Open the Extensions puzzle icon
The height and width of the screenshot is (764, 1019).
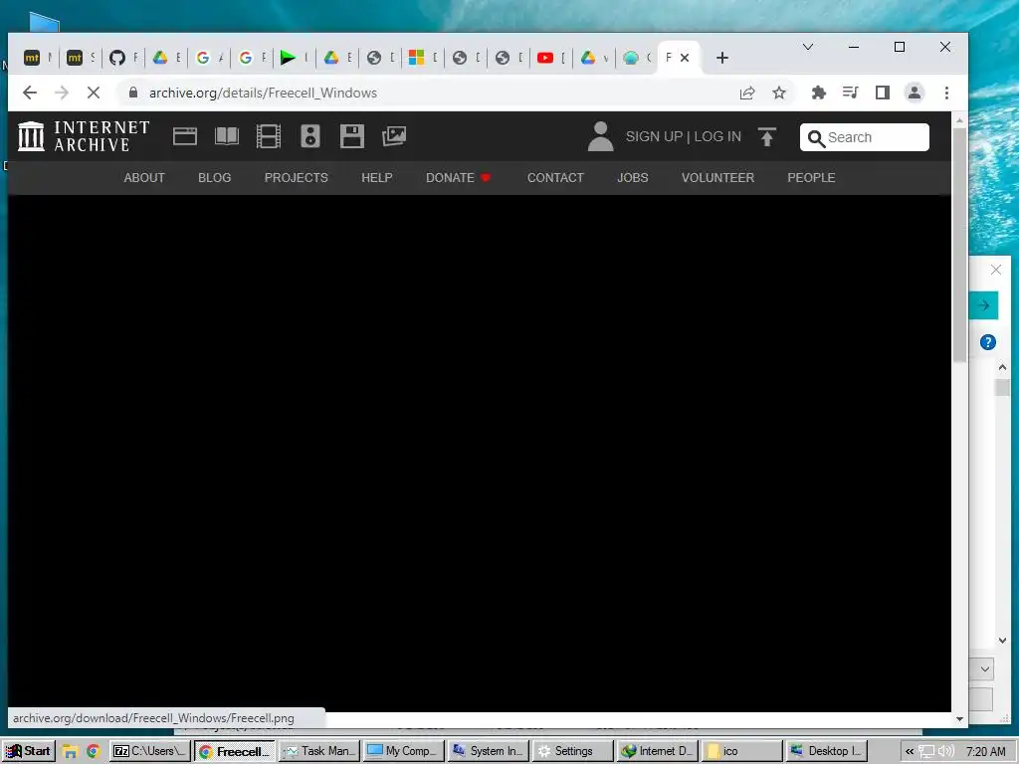click(819, 93)
